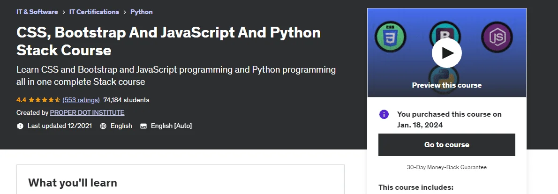
Task: Click the star rating icons
Action: (x=44, y=100)
